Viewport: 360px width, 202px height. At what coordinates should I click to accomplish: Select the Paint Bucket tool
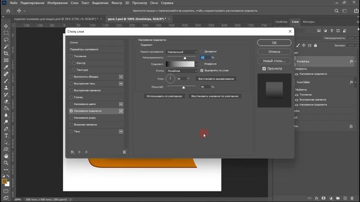[6, 108]
